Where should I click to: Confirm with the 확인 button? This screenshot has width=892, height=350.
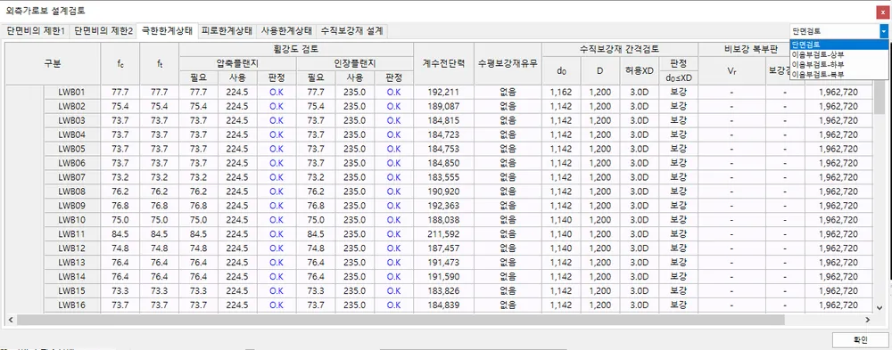point(860,340)
